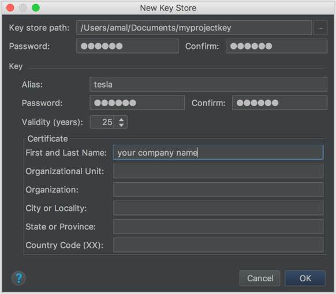Viewport: 336px width, 294px height.
Task: Close the dialog with the red button
Action: [x=10, y=7]
